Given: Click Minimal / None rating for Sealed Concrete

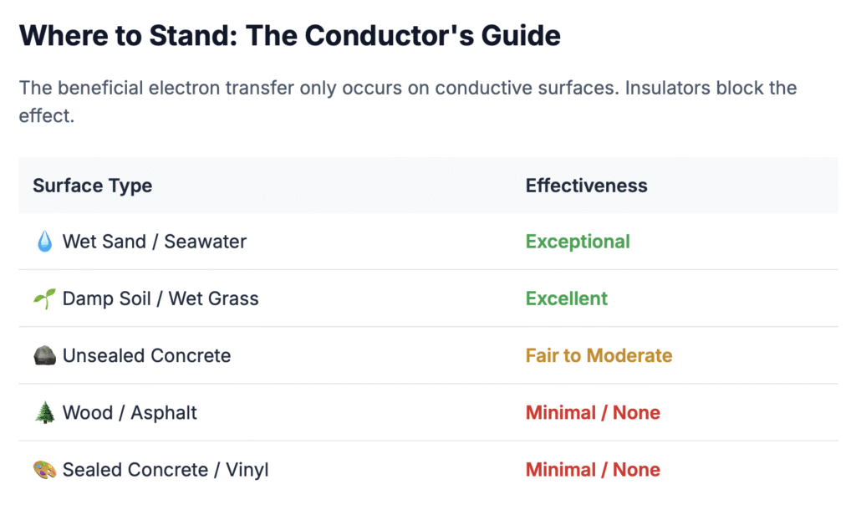Looking at the screenshot, I should click(593, 470).
